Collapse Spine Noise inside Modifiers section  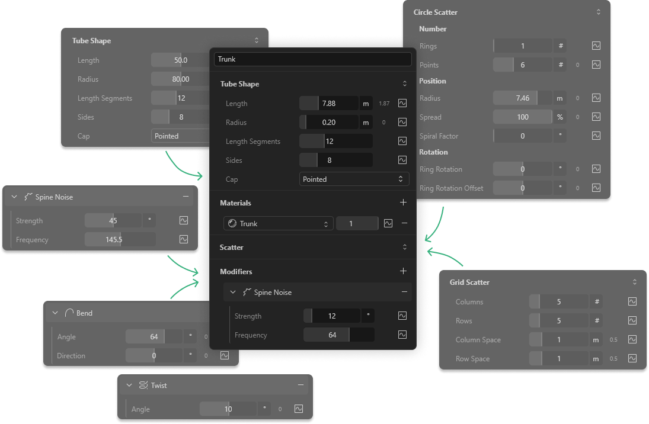(x=233, y=293)
